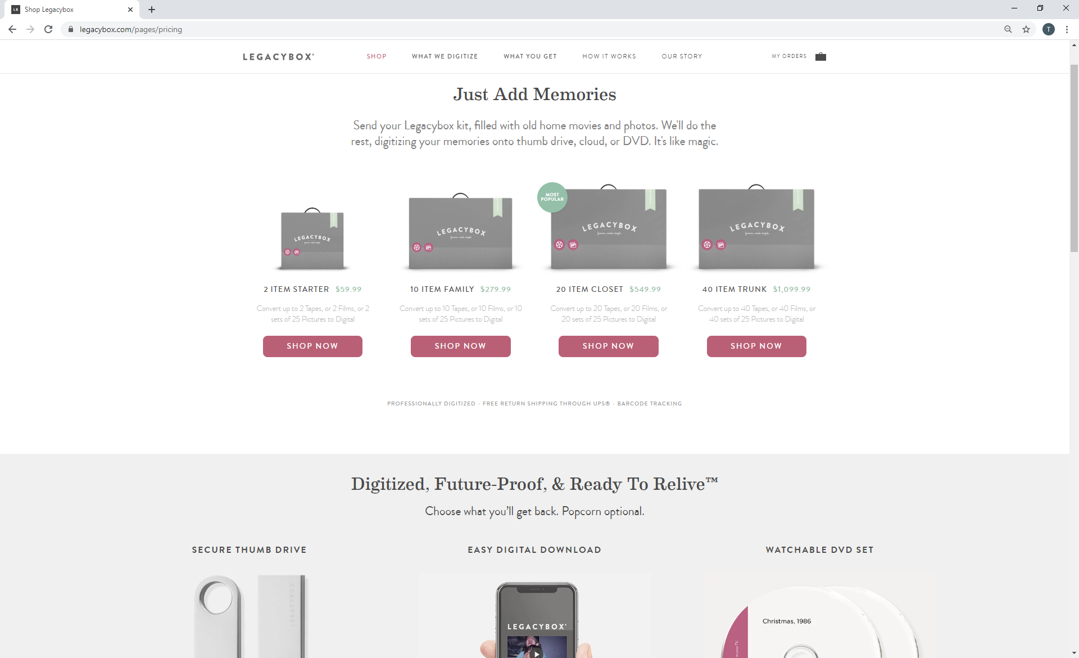Click the browser back arrow
The width and height of the screenshot is (1079, 658).
pyautogui.click(x=12, y=29)
